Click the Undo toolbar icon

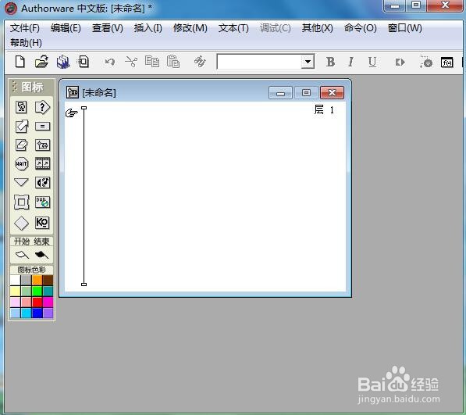coord(109,62)
